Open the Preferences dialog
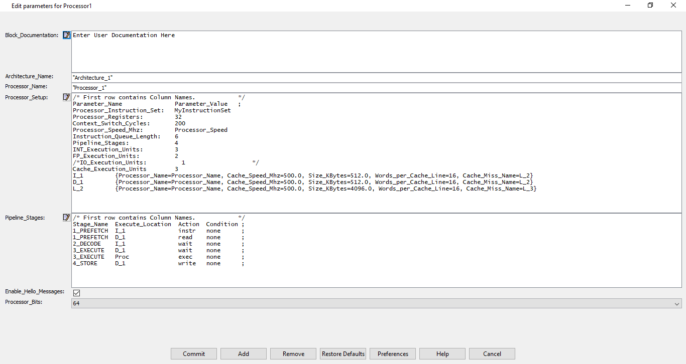The image size is (686, 364). (x=393, y=353)
